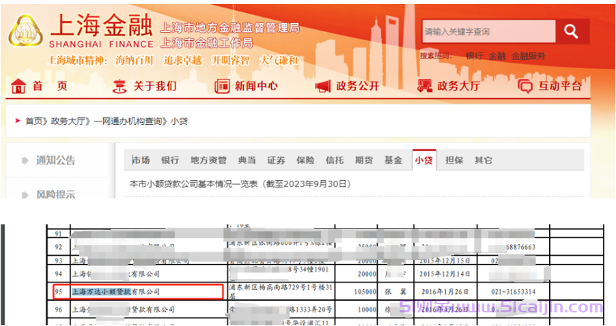Screen dimensions: 616x326
Task: Click the 上海金融 site title text
Action: pyautogui.click(x=101, y=25)
